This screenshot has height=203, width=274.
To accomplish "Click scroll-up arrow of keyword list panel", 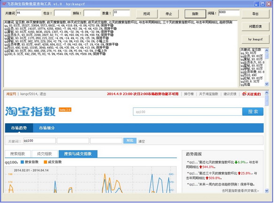I will [x=266, y=51].
